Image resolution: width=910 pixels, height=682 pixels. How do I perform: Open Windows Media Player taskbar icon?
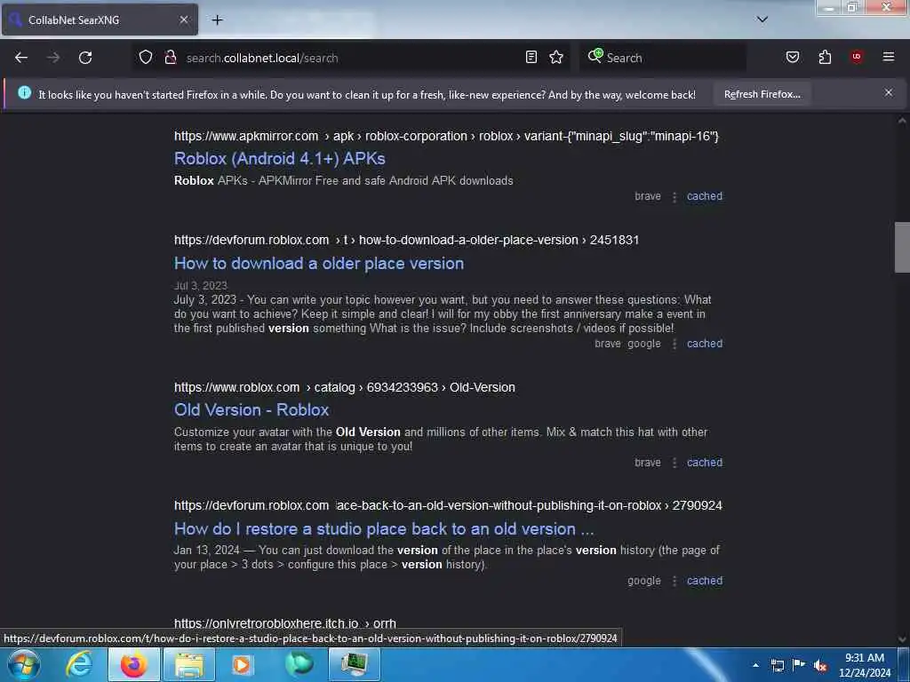(242, 664)
